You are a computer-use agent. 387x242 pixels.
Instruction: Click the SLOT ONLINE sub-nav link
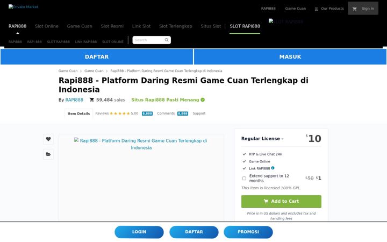coord(113,42)
